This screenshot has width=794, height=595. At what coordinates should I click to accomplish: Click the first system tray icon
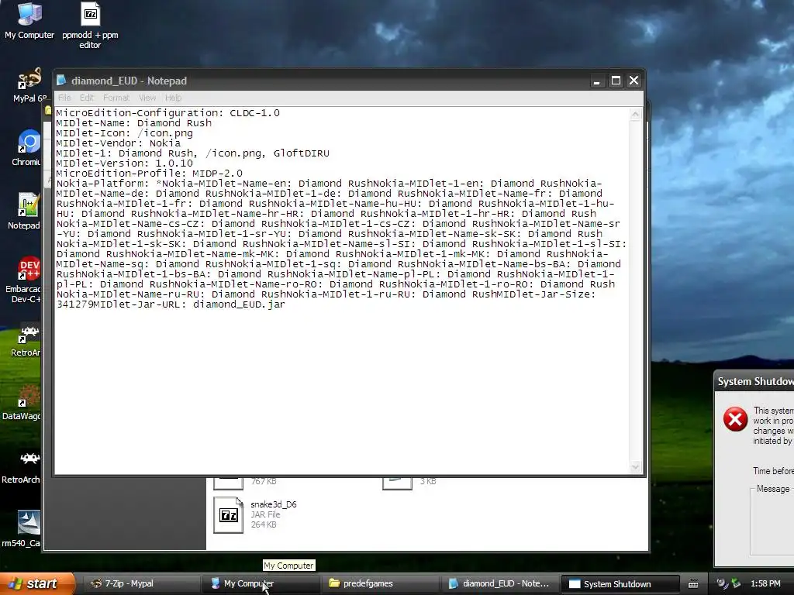coord(722,583)
